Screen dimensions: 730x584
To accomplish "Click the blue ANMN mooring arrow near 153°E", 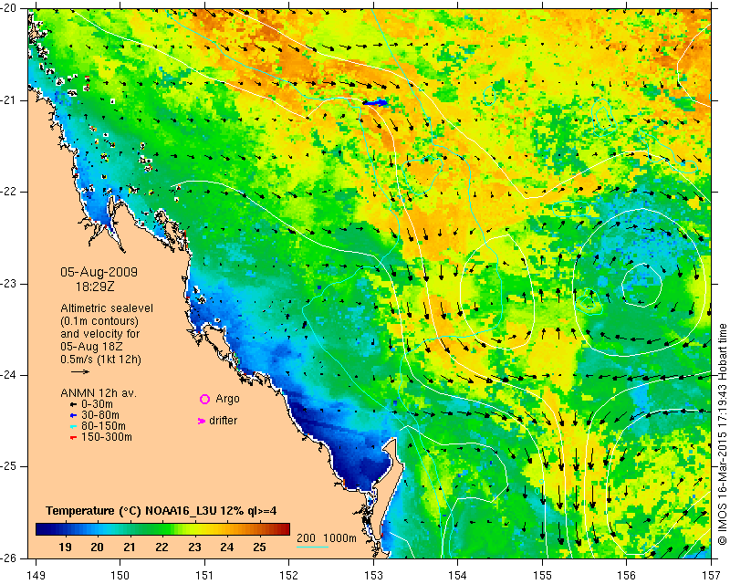I will 375,102.
